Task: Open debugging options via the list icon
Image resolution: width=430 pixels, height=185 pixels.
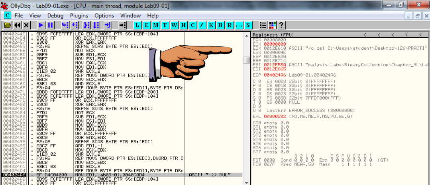Action: coord(263,25)
